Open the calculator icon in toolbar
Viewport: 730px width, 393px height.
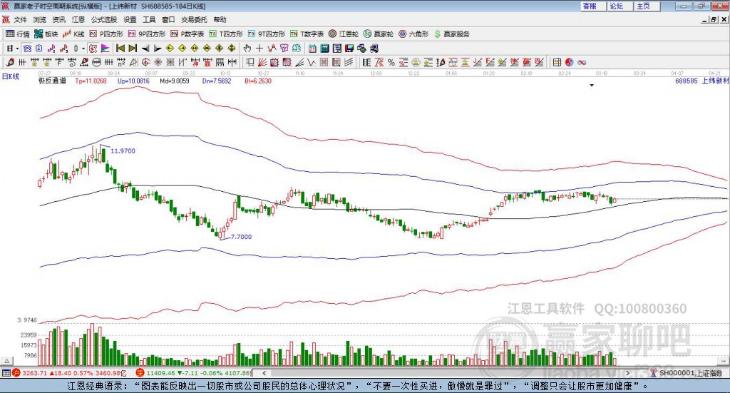click(x=325, y=49)
